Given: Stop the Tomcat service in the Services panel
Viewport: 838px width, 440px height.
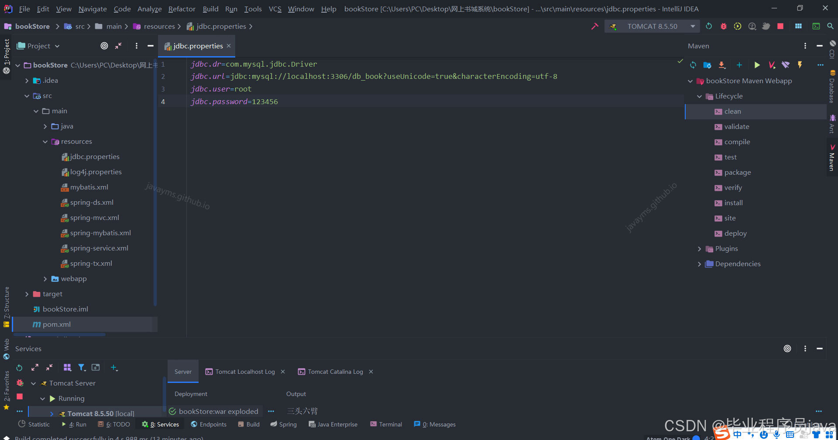Looking at the screenshot, I should [x=20, y=396].
